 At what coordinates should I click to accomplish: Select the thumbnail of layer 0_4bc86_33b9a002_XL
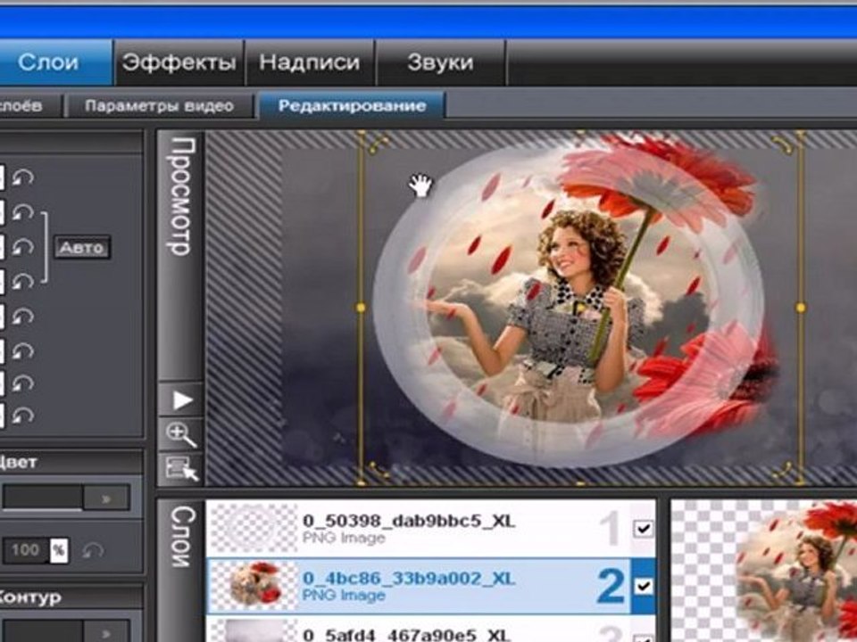tap(253, 586)
